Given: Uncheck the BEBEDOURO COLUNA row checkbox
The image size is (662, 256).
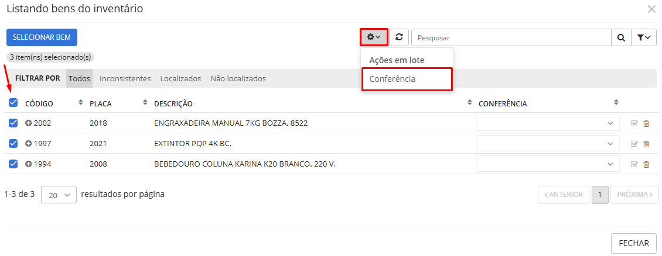Looking at the screenshot, I should click(x=13, y=164).
